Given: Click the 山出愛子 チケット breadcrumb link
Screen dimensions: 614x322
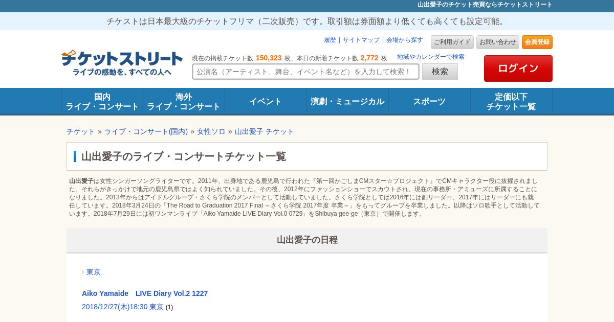Looking at the screenshot, I should tap(265, 131).
